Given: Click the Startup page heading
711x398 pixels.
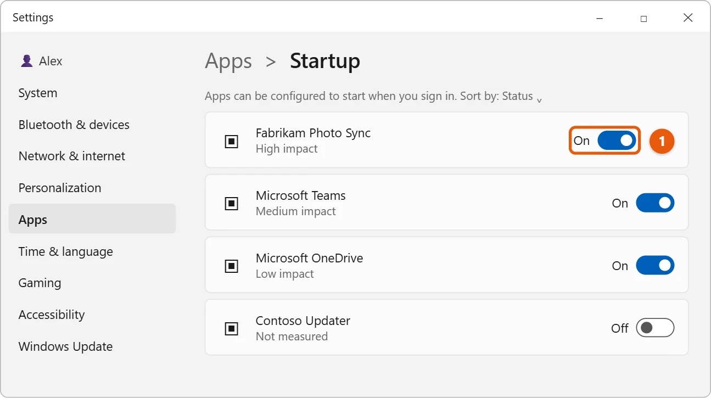Looking at the screenshot, I should pos(325,61).
